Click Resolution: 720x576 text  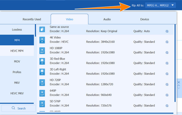click(x=99, y=106)
